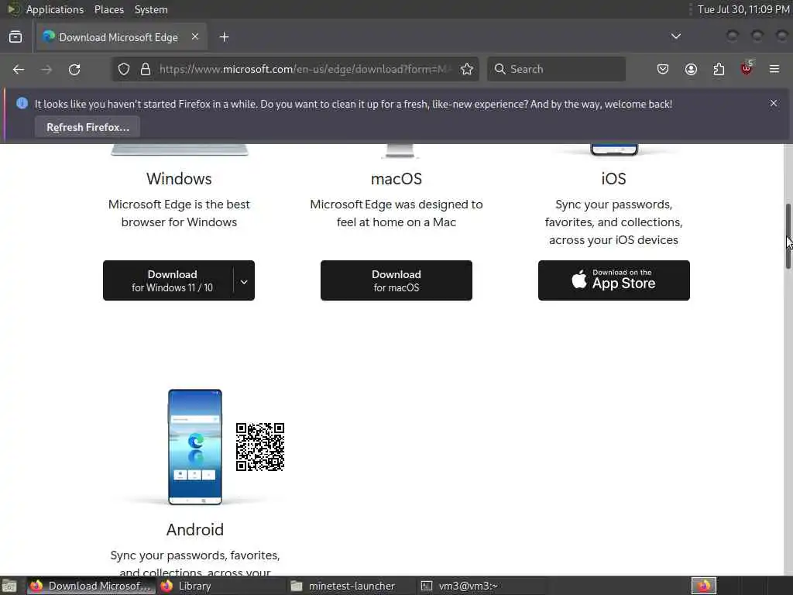
Task: Focus the Search input field
Action: pyautogui.click(x=556, y=69)
